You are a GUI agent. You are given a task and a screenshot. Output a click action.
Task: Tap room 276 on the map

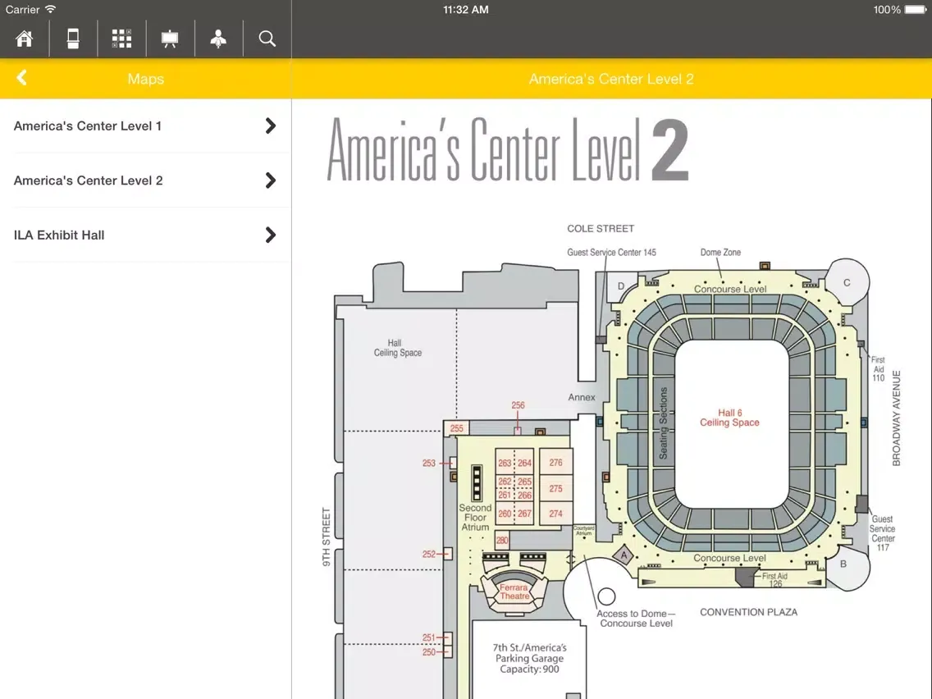tap(555, 463)
